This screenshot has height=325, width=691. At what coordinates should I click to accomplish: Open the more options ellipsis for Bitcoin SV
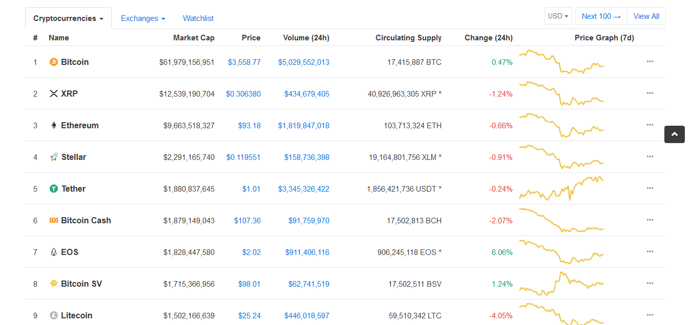(x=650, y=283)
